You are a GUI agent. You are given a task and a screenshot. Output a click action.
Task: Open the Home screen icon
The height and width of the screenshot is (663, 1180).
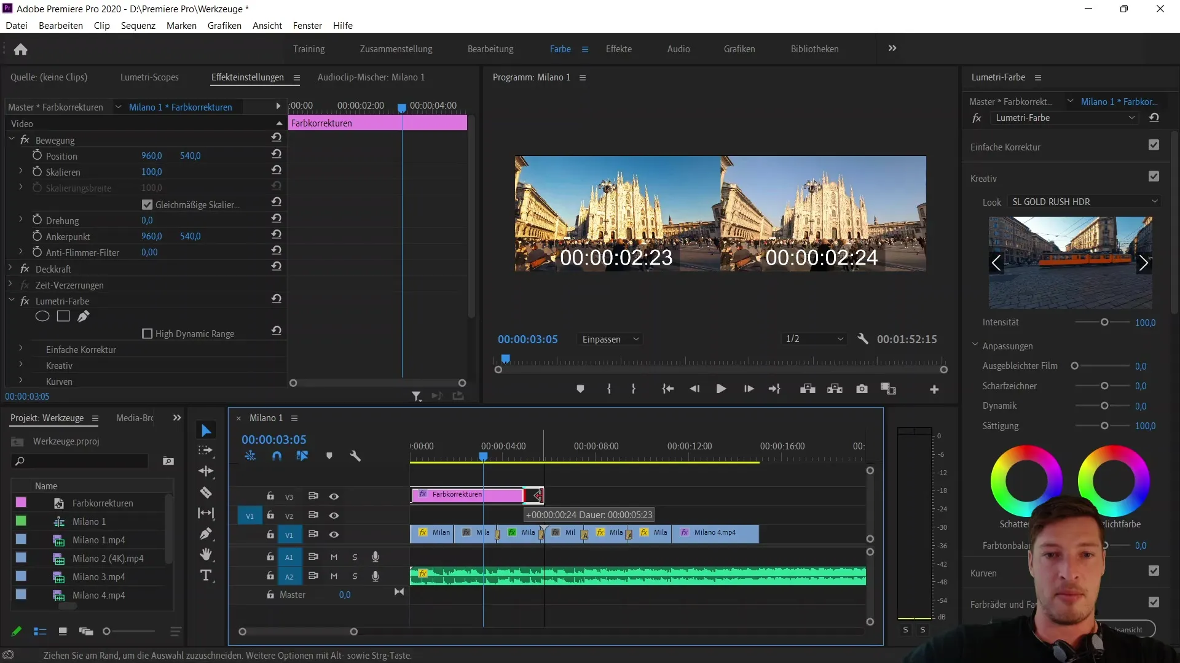click(20, 49)
